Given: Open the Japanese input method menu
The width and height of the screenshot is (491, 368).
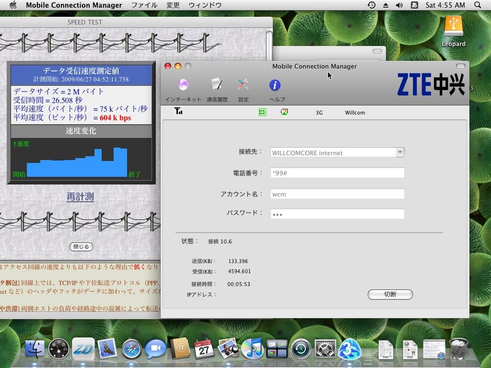Looking at the screenshot, I should [414, 5].
